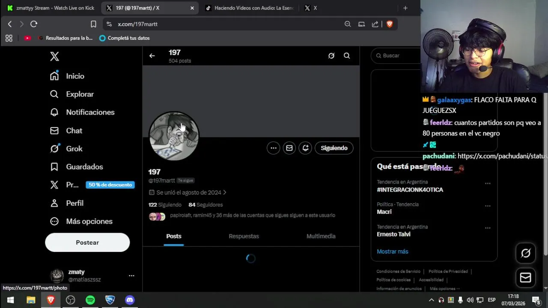Search this profile's posts magnifier icon
The image size is (548, 308).
coord(347,56)
